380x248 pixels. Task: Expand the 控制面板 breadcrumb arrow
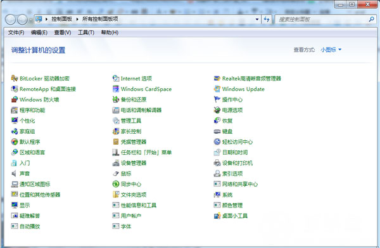coord(77,19)
